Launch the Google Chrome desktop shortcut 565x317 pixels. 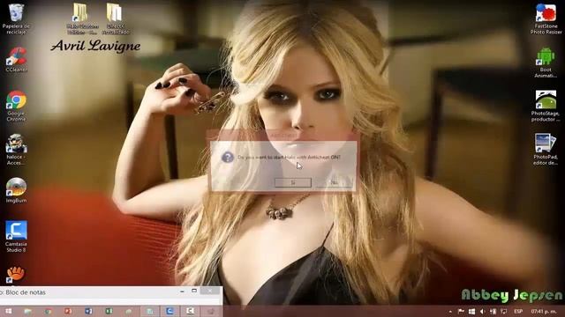pyautogui.click(x=16, y=106)
